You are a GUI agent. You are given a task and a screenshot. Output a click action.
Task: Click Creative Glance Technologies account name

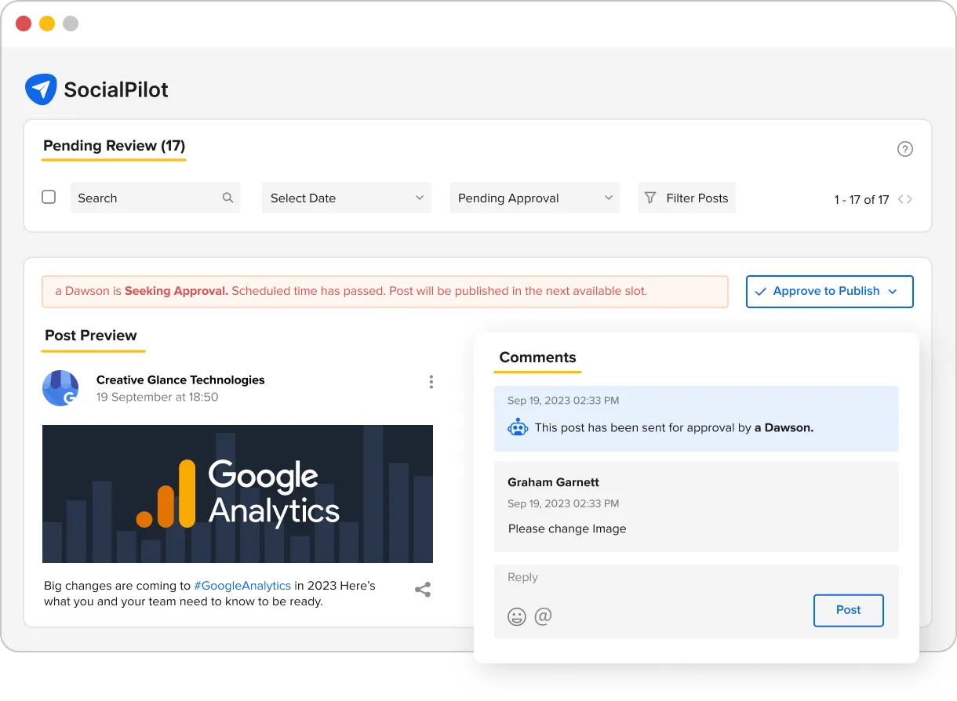pos(180,380)
